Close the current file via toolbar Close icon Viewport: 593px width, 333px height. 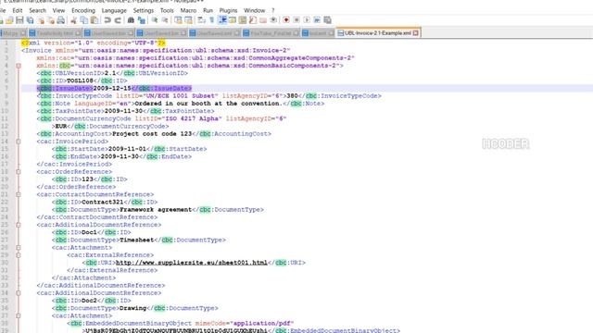pos(41,20)
